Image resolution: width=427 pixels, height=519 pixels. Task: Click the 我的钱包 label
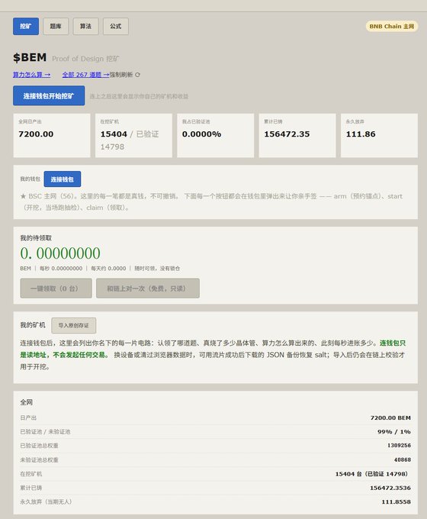(30, 179)
